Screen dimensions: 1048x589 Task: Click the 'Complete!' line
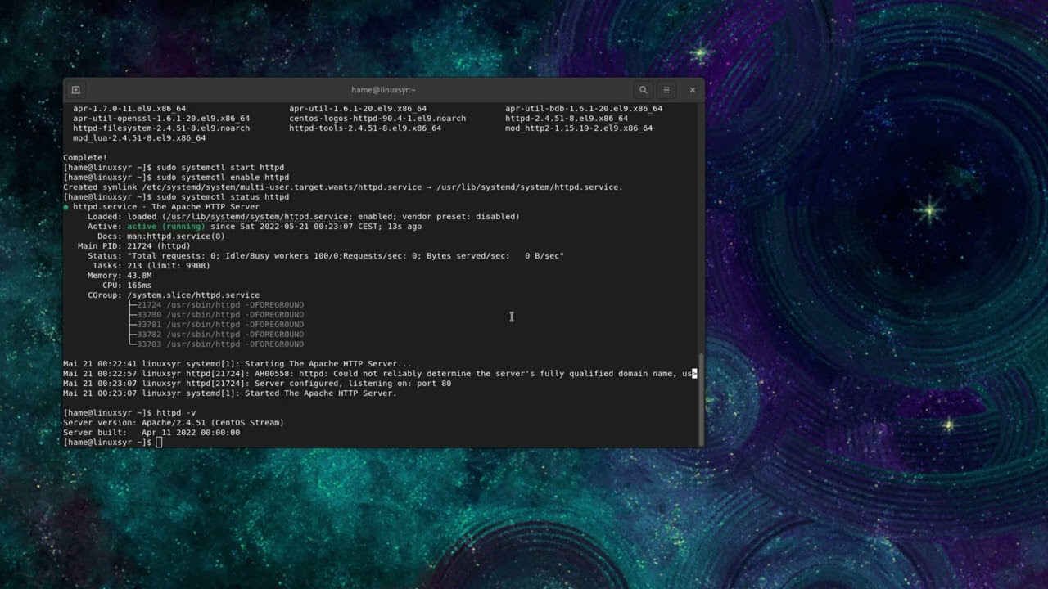coord(85,158)
